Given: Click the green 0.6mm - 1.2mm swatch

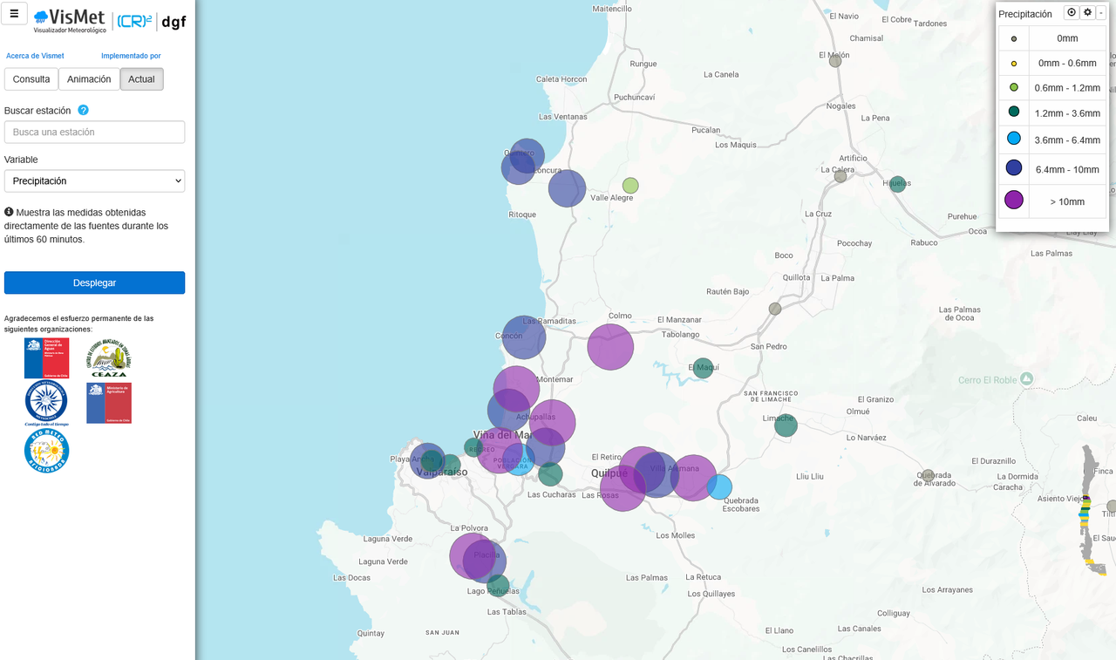Looking at the screenshot, I should [x=1014, y=87].
